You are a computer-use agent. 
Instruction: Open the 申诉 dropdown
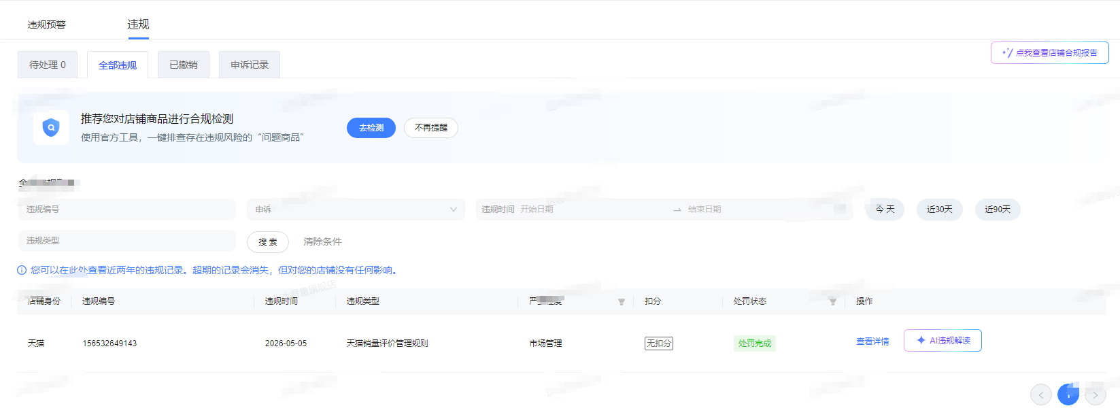356,209
